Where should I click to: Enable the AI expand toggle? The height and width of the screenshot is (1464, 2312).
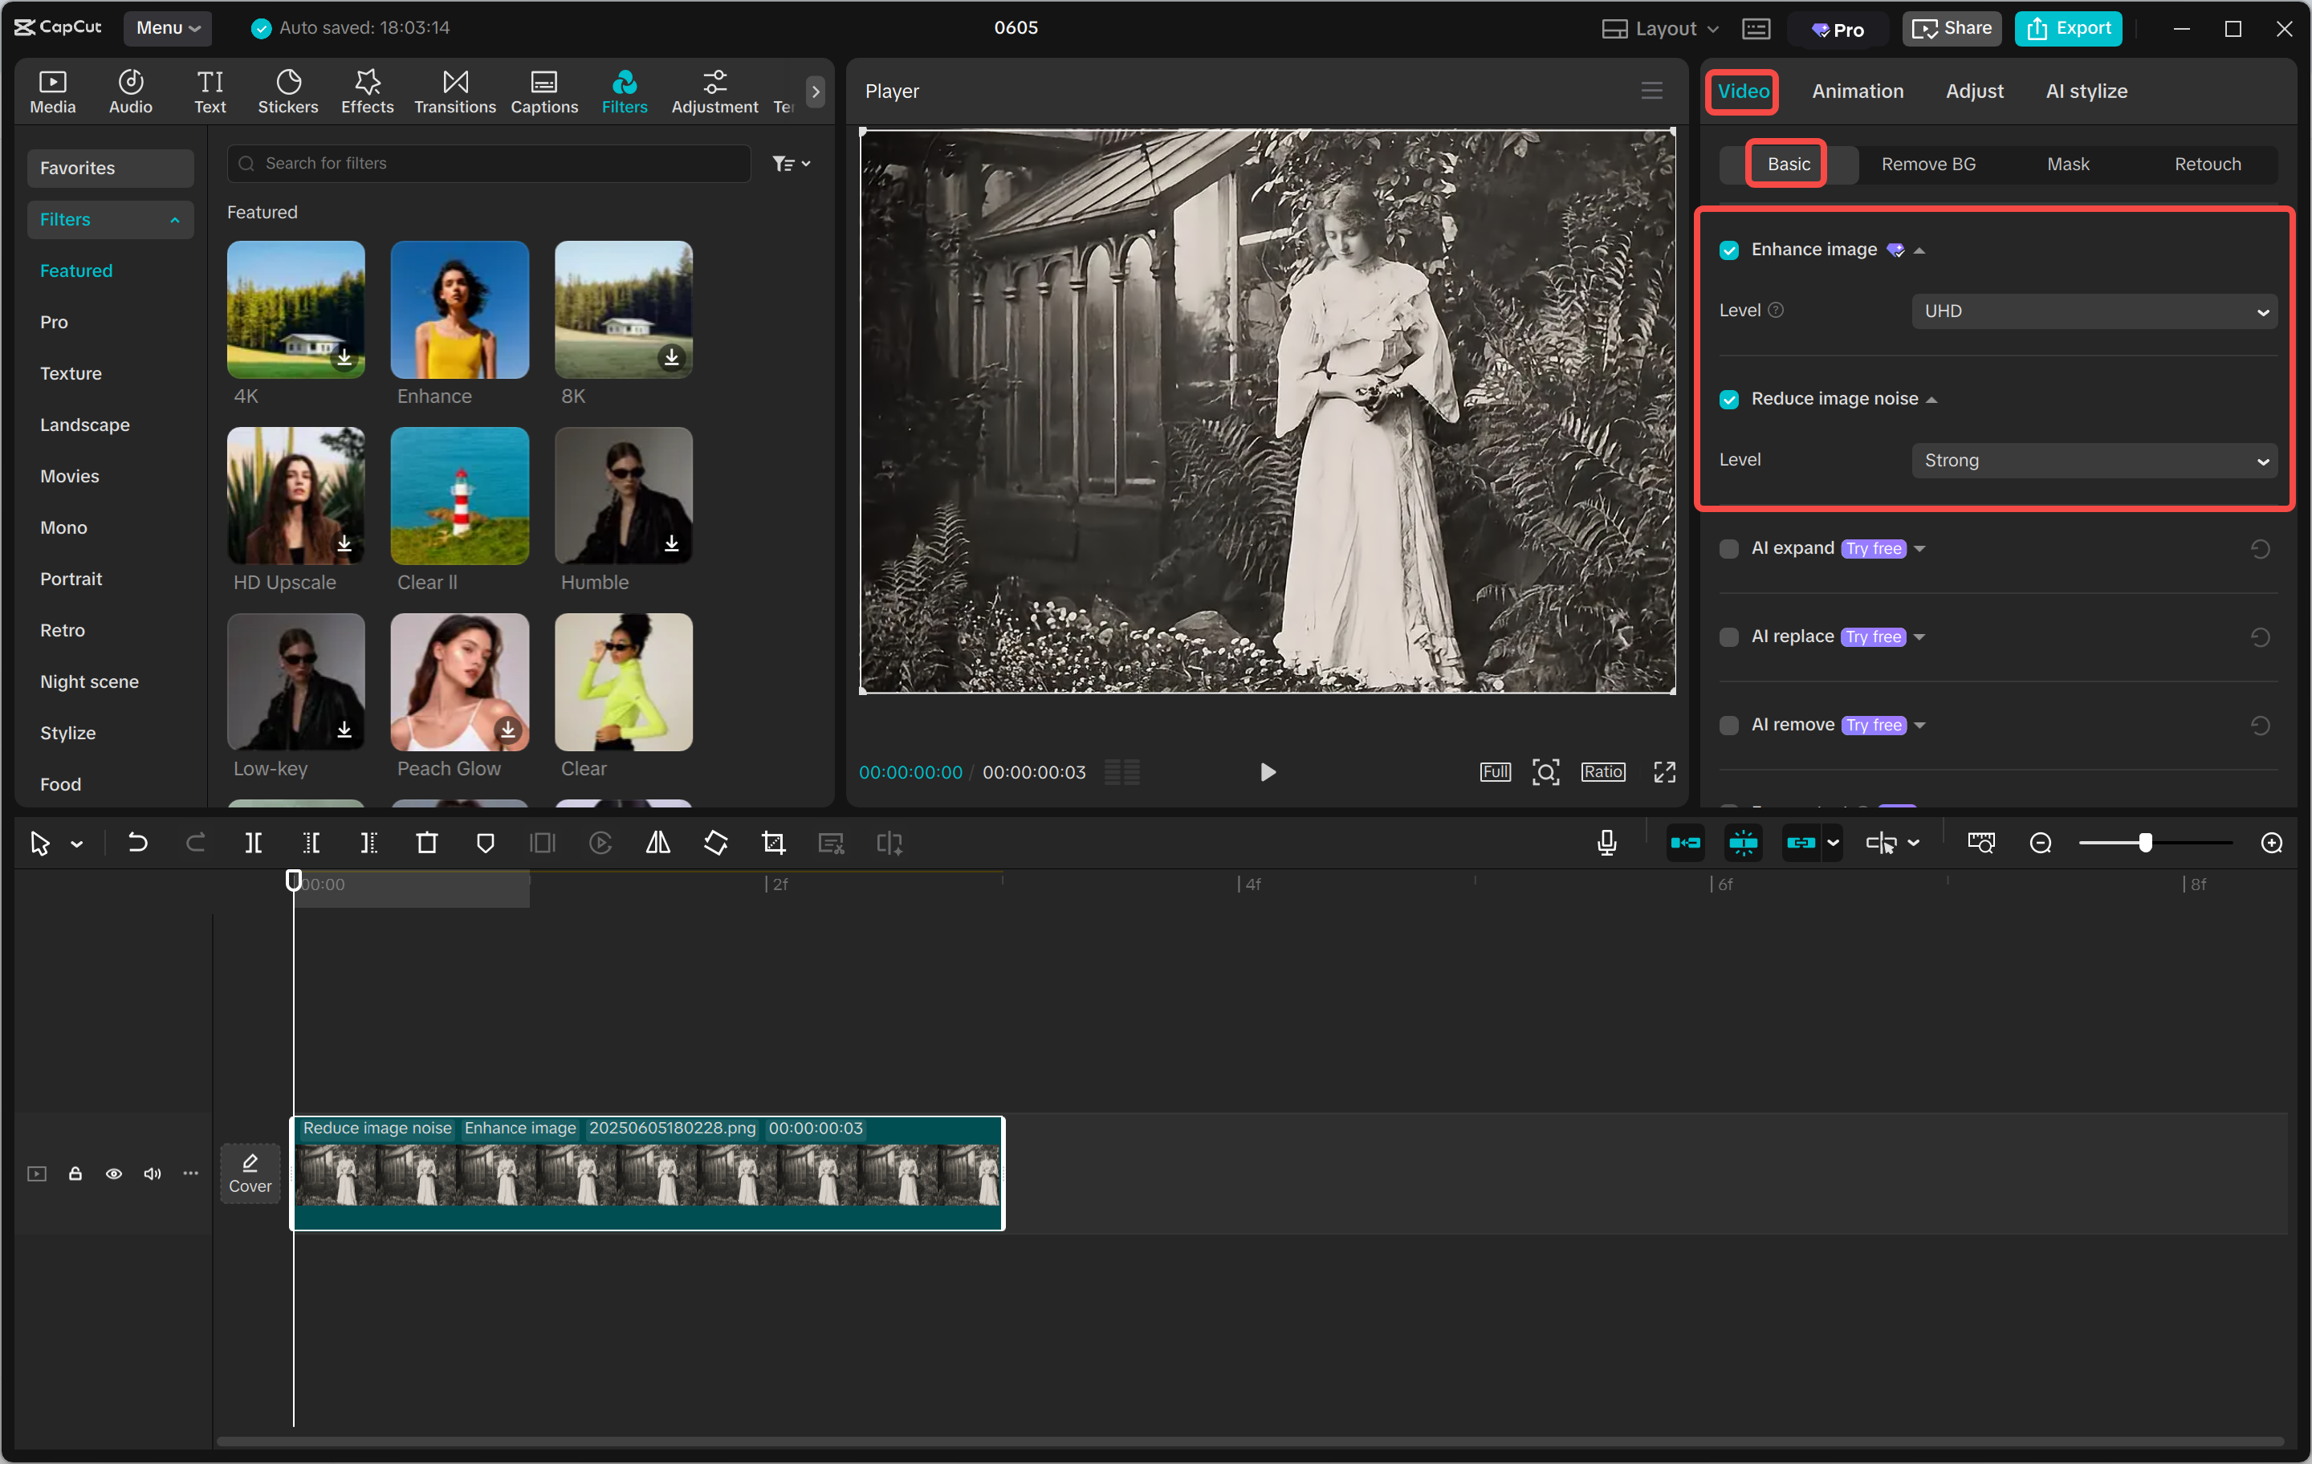click(1728, 548)
